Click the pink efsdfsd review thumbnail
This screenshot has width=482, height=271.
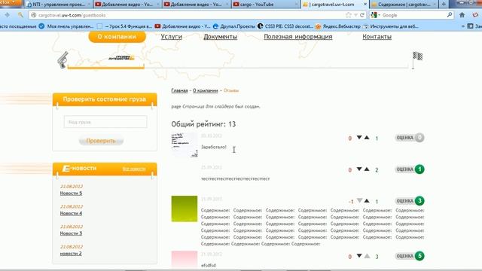tap(184, 259)
